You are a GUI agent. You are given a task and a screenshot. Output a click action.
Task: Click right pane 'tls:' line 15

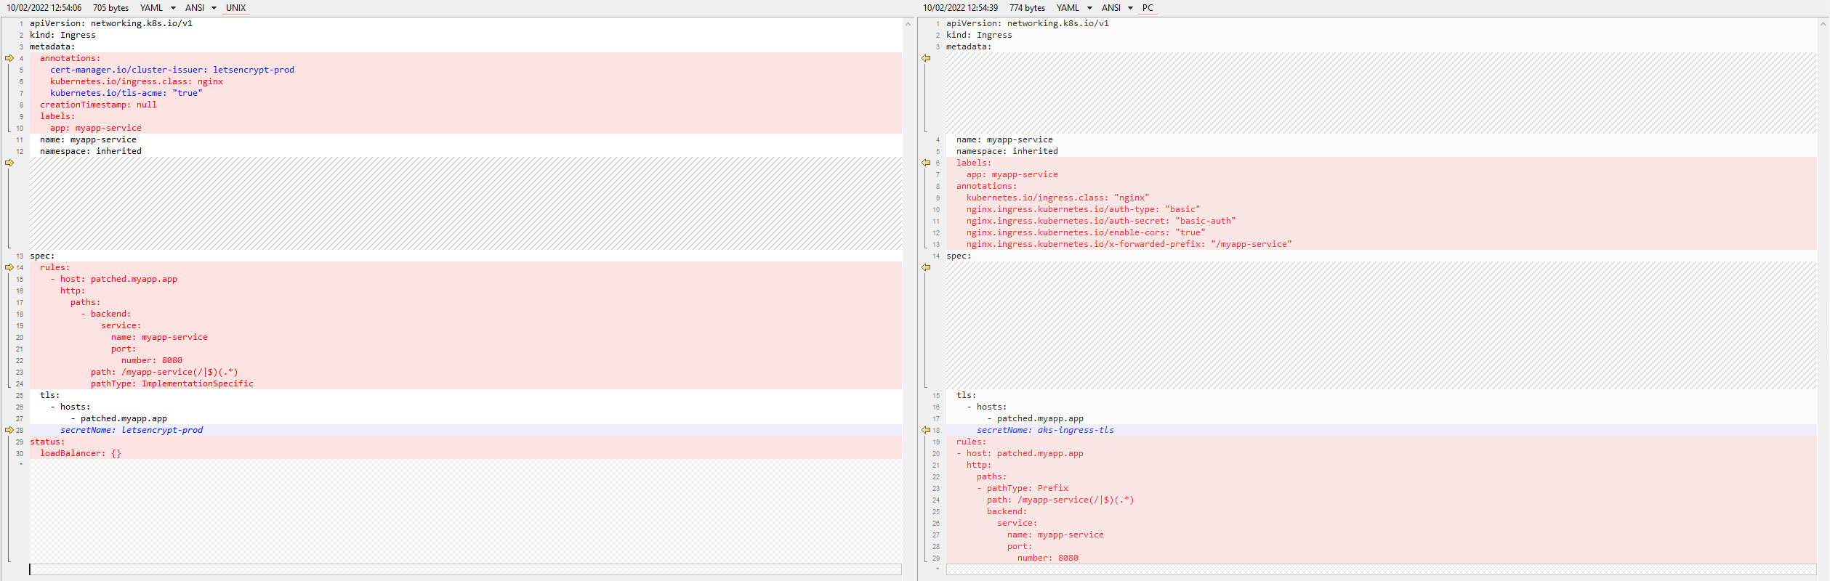(967, 395)
